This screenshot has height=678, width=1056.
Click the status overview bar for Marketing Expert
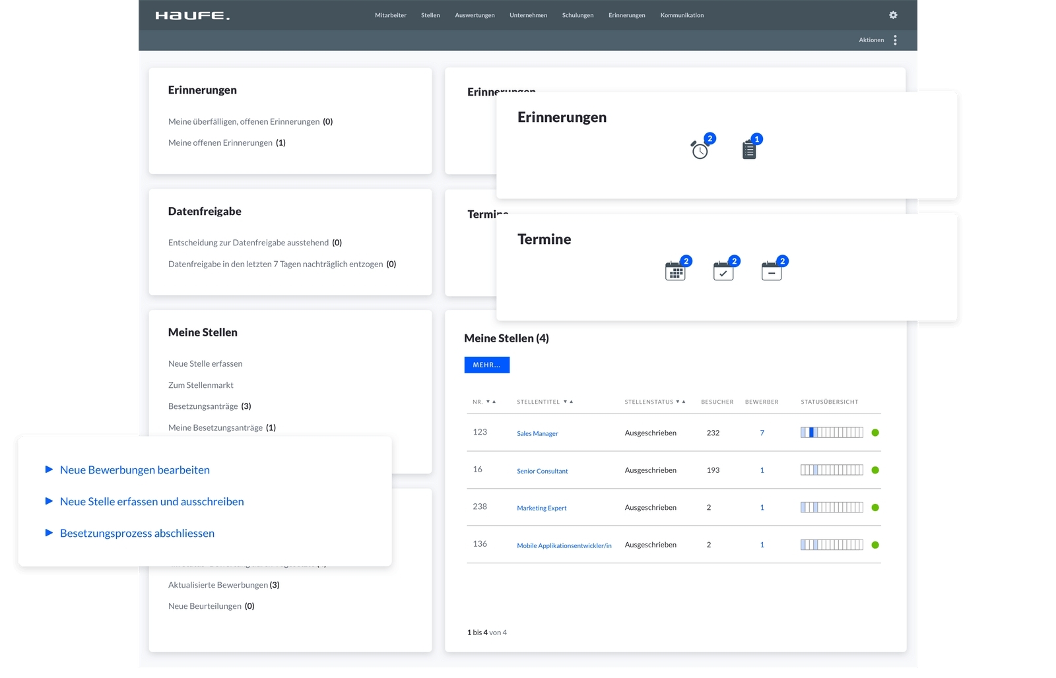click(x=832, y=507)
